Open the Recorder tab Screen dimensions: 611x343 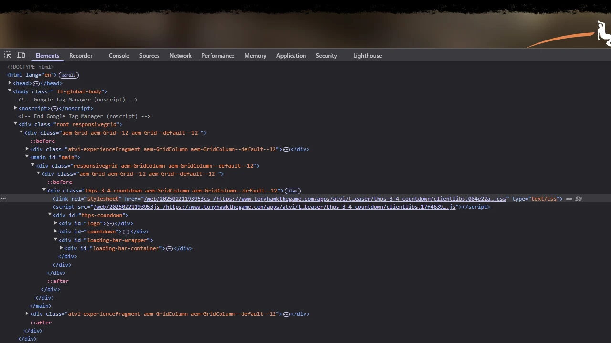tap(81, 56)
